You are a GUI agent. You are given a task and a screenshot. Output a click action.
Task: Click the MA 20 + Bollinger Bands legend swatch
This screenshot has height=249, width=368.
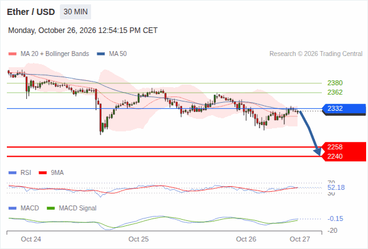point(12,54)
